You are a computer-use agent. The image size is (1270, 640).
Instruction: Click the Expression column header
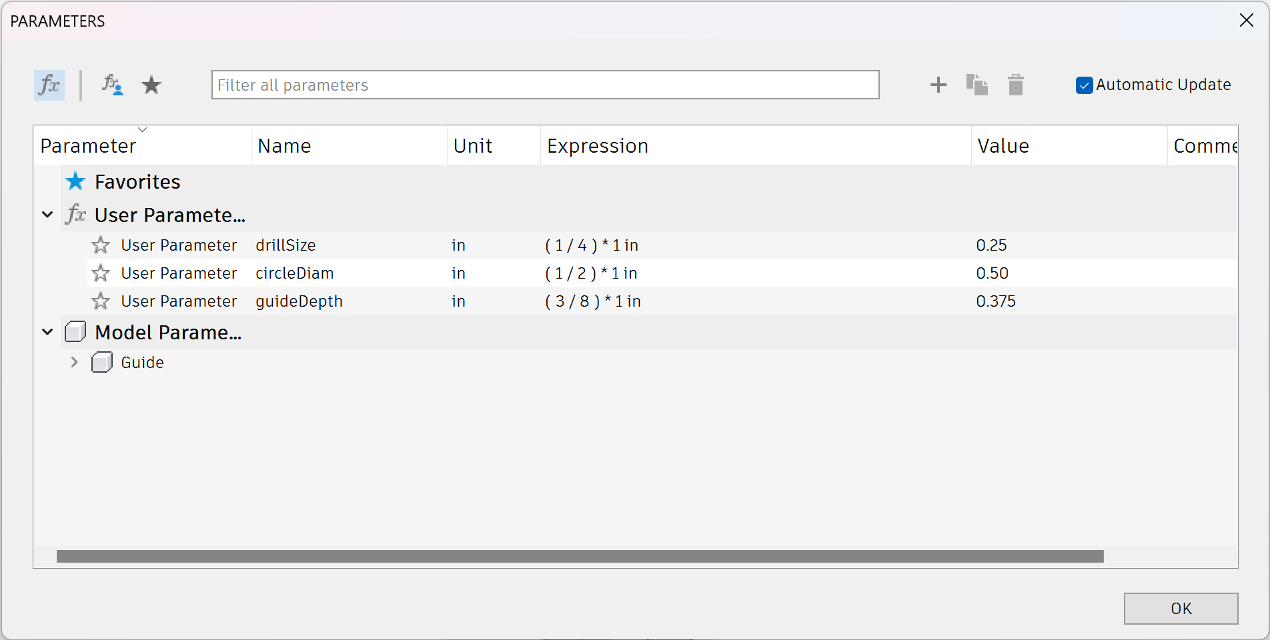click(597, 146)
